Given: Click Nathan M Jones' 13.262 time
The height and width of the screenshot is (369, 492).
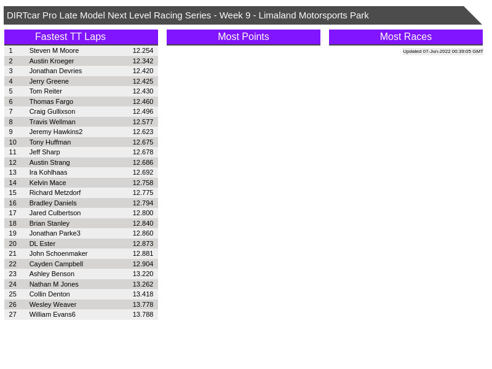Looking at the screenshot, I should (143, 284).
